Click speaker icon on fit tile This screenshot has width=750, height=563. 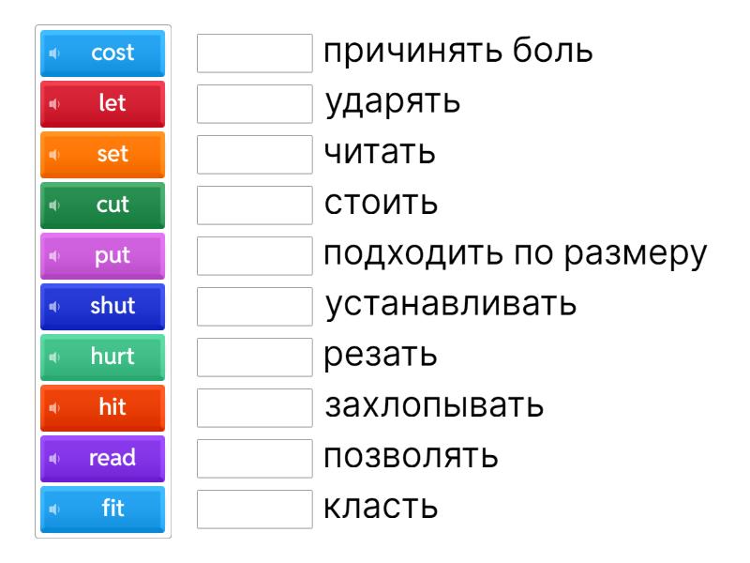(x=54, y=510)
